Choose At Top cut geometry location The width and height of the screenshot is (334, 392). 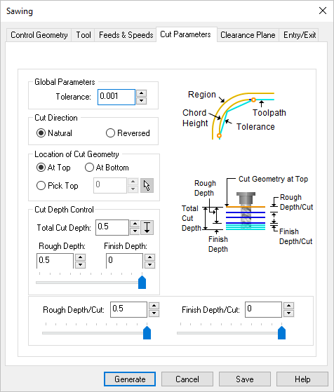pos(53,168)
